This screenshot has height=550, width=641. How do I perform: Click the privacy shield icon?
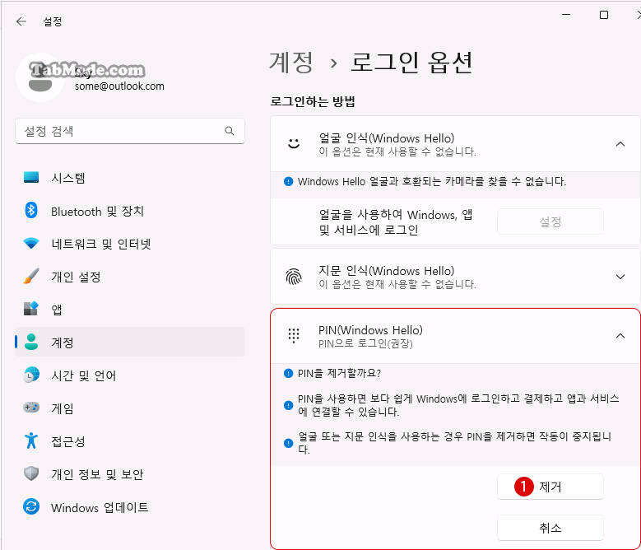(31, 473)
